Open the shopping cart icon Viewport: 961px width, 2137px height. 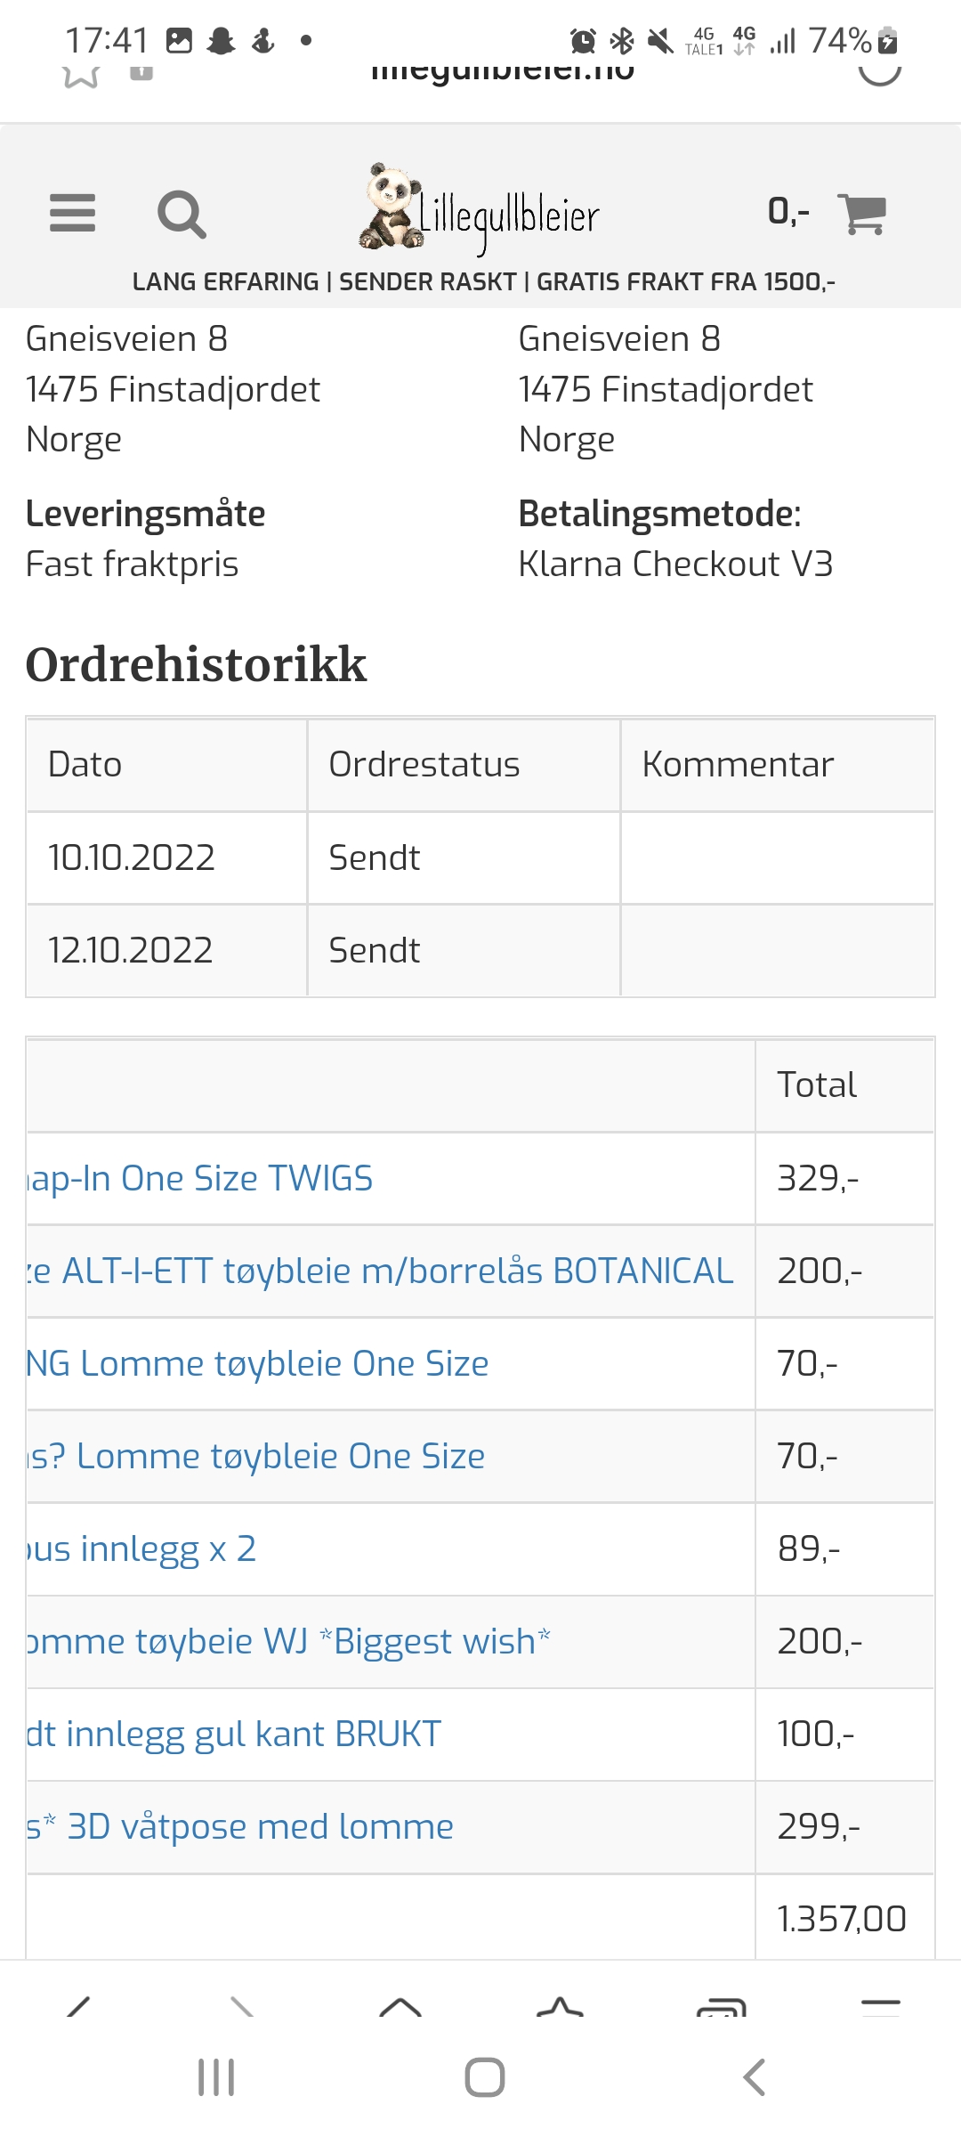coord(861,214)
